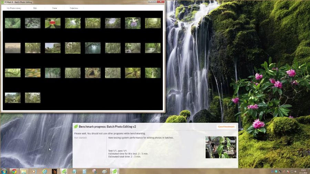The image size is (310, 174).
Task: Click the first thumbnail in the photo grid
Action: (x=13, y=23)
